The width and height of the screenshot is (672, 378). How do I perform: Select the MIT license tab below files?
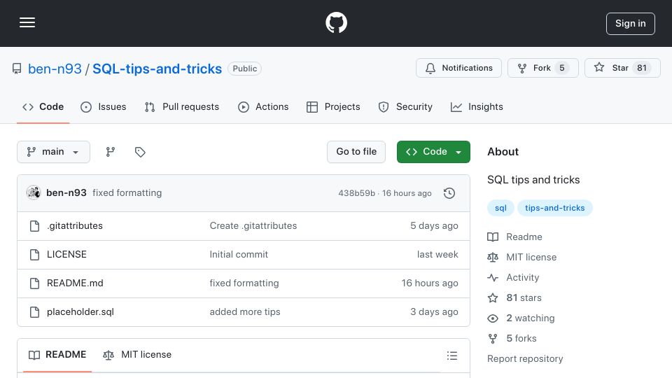click(137, 355)
